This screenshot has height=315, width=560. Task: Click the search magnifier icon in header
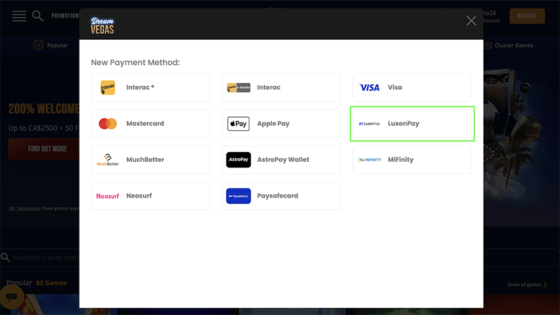pos(37,16)
